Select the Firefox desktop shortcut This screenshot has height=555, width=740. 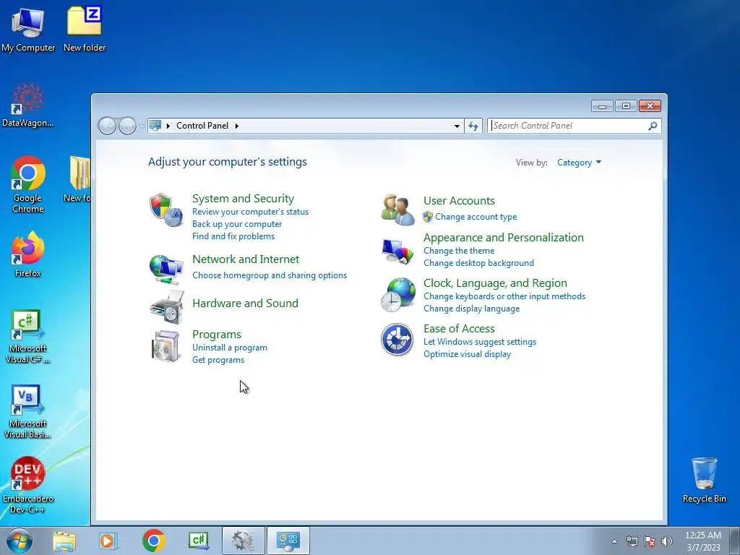pos(28,254)
